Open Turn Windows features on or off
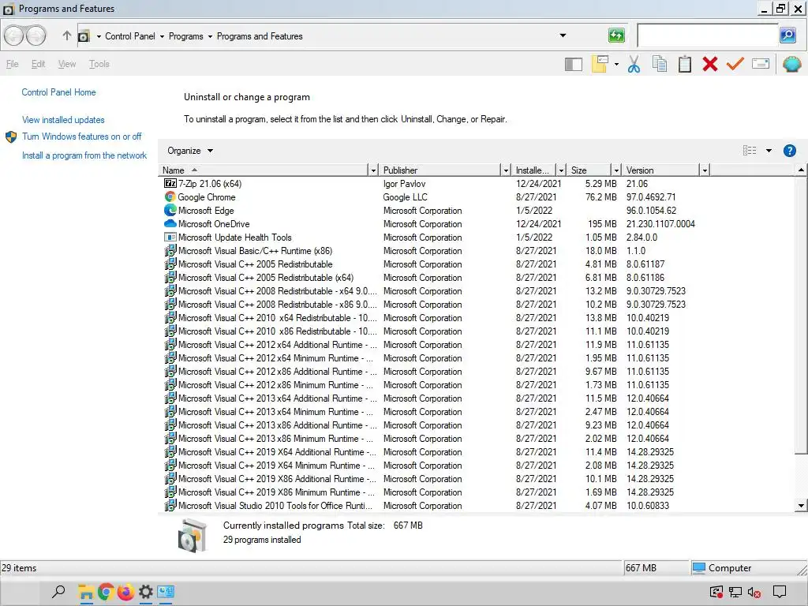 [x=82, y=137]
